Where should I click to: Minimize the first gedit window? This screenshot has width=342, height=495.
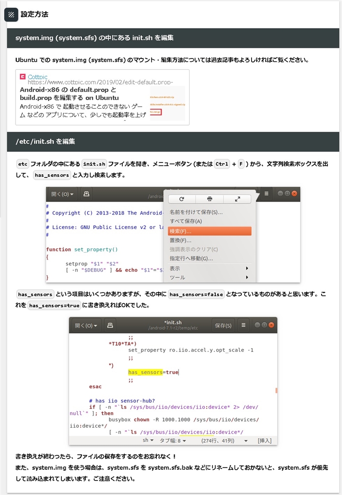(280, 193)
